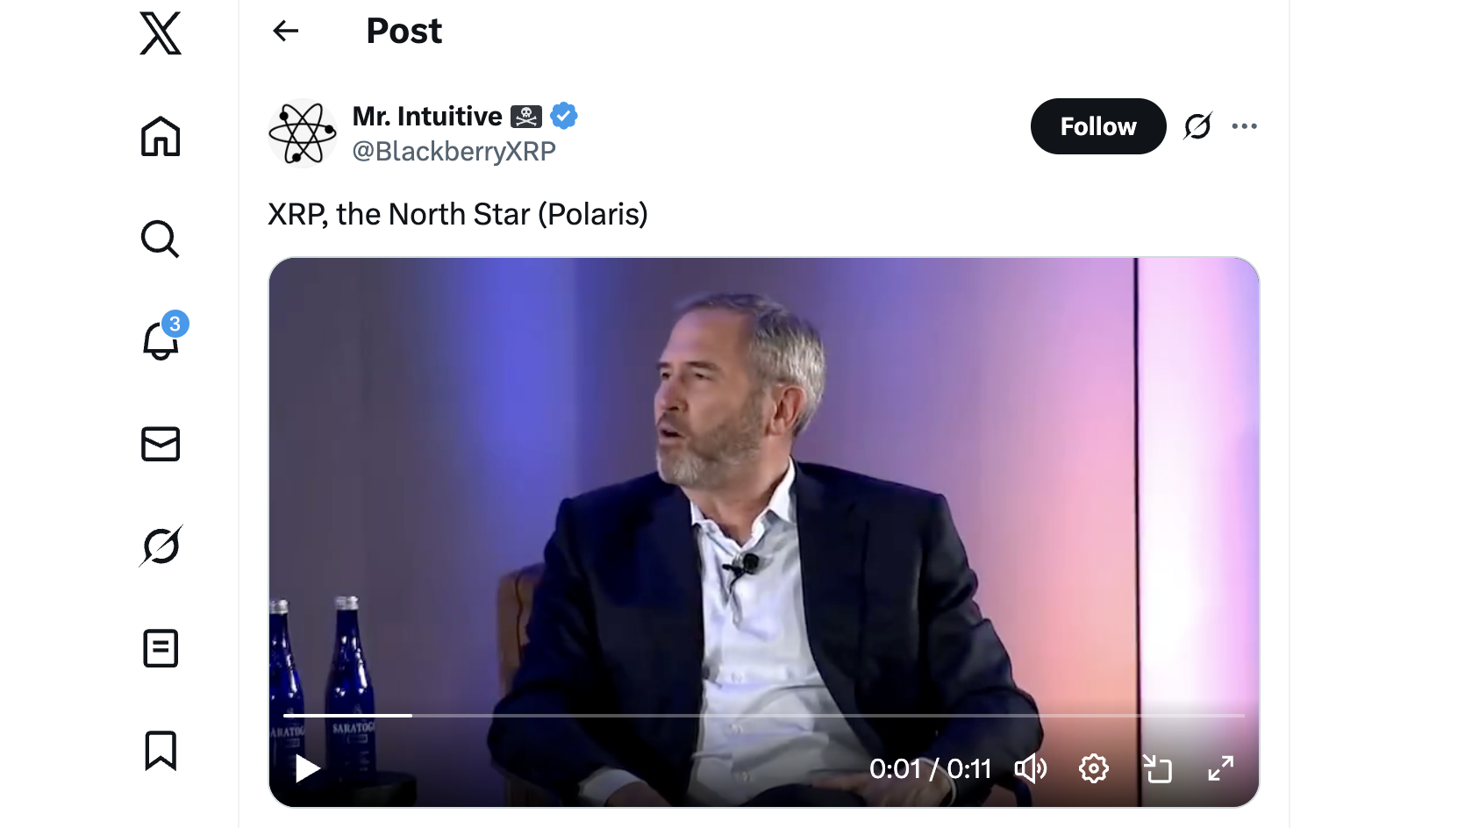
Task: Open your Bookmarks
Action: [x=160, y=750]
